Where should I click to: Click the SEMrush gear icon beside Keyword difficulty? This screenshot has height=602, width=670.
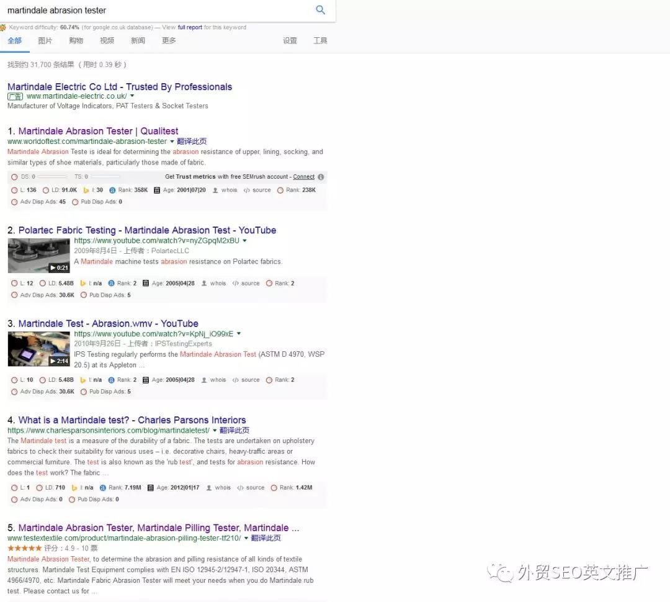pyautogui.click(x=3, y=27)
